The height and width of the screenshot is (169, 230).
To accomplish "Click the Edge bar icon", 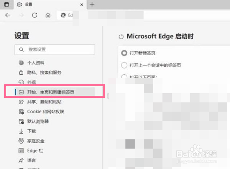I will (x=21, y=151).
